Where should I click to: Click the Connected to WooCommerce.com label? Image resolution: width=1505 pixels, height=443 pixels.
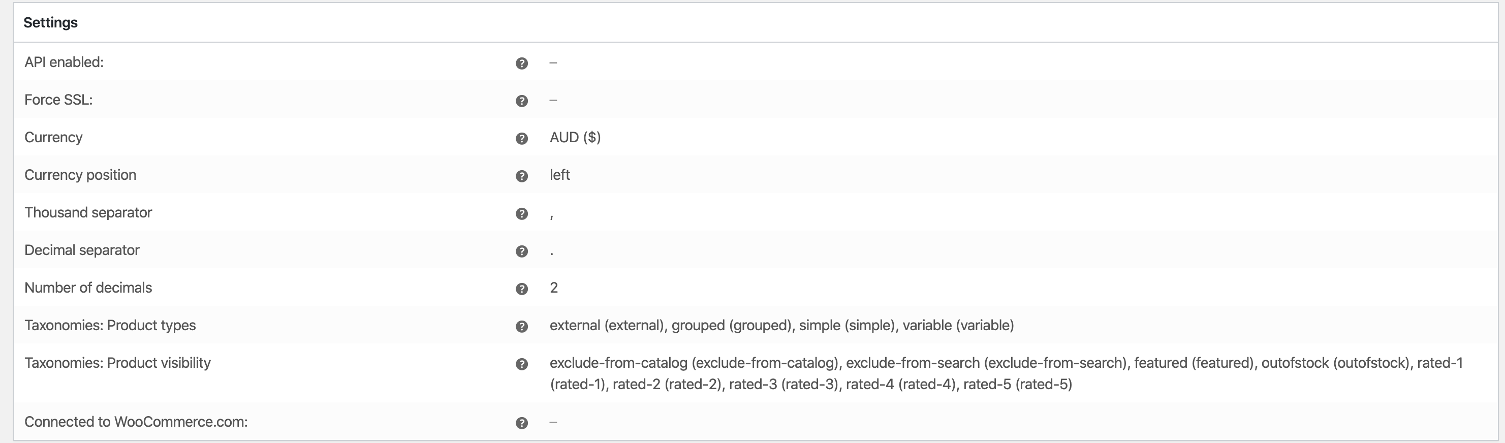[x=136, y=421]
